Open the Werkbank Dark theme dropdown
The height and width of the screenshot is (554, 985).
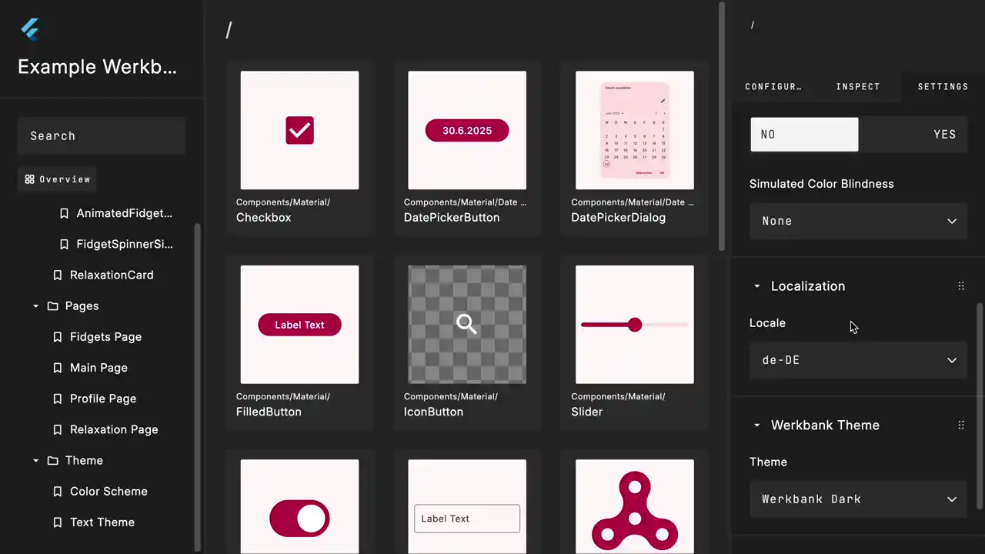858,499
